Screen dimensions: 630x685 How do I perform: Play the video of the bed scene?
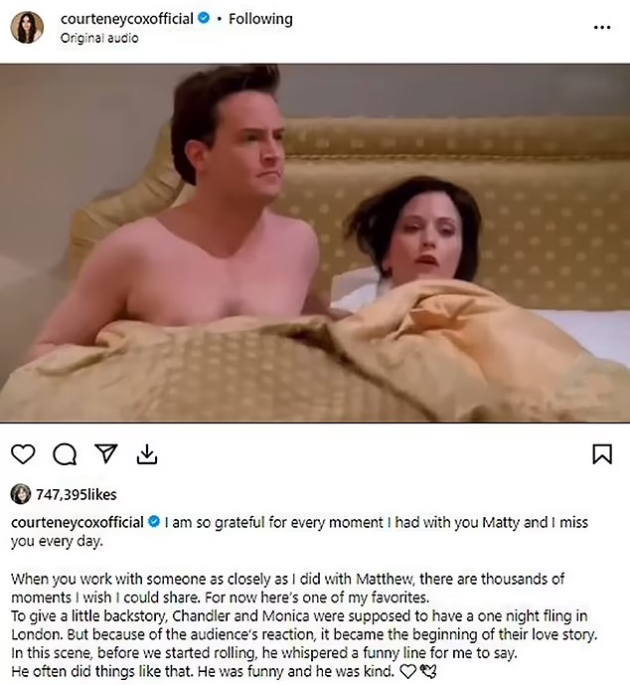pyautogui.click(x=315, y=243)
